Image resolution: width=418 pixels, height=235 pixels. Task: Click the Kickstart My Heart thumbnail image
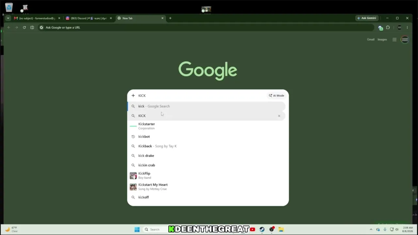133,187
